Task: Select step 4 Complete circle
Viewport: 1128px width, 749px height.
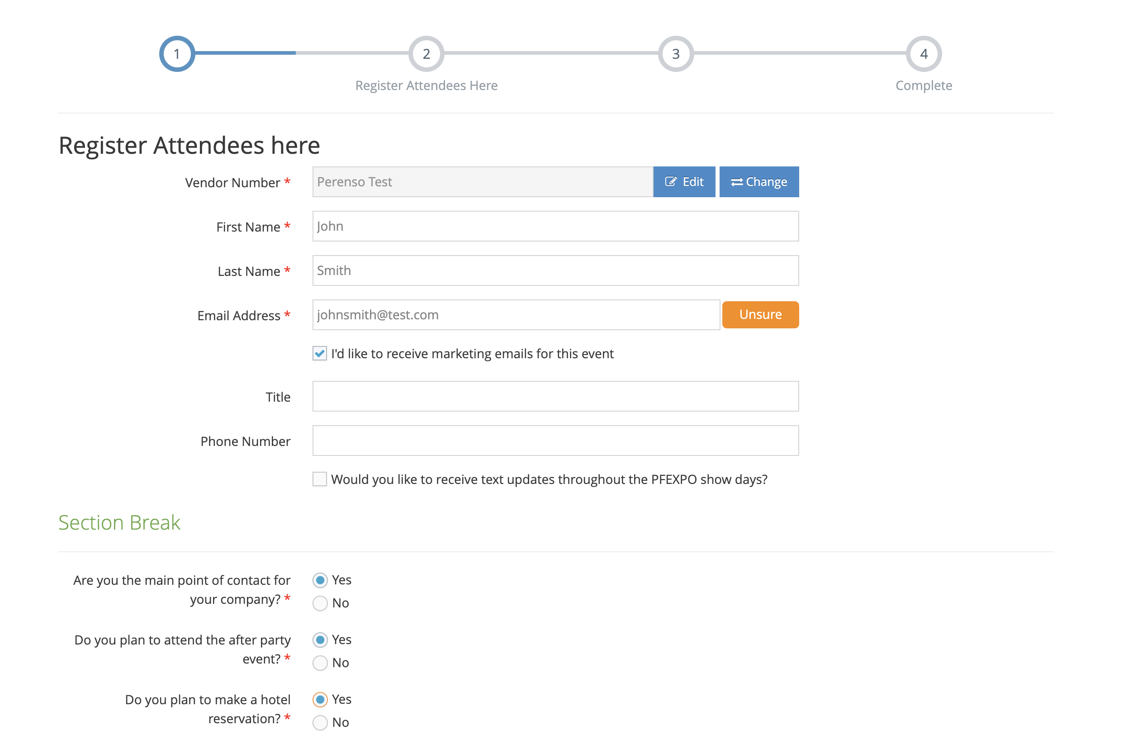Action: point(924,53)
